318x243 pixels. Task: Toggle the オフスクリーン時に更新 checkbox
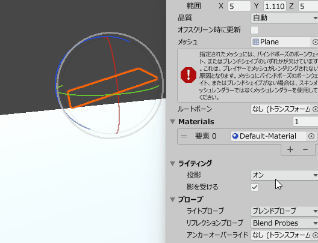tap(255, 30)
